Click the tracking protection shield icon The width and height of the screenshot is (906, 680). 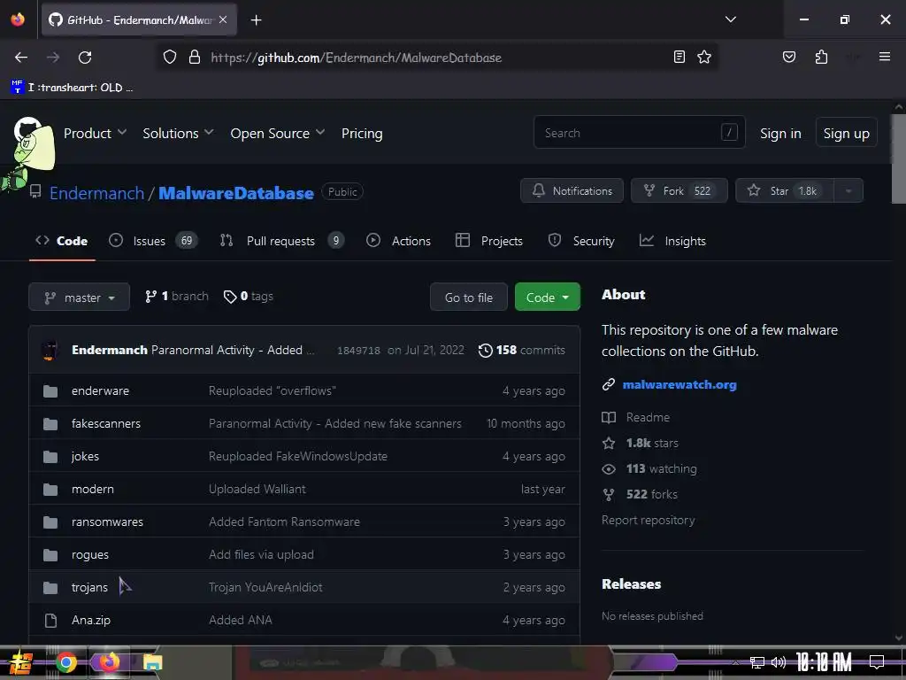[x=169, y=58]
